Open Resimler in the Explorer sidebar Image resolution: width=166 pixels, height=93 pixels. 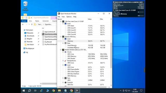[30, 42]
